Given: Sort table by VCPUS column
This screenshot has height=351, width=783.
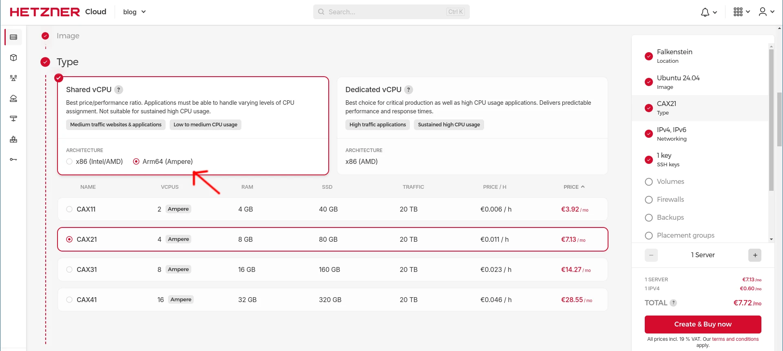Looking at the screenshot, I should click(x=170, y=187).
